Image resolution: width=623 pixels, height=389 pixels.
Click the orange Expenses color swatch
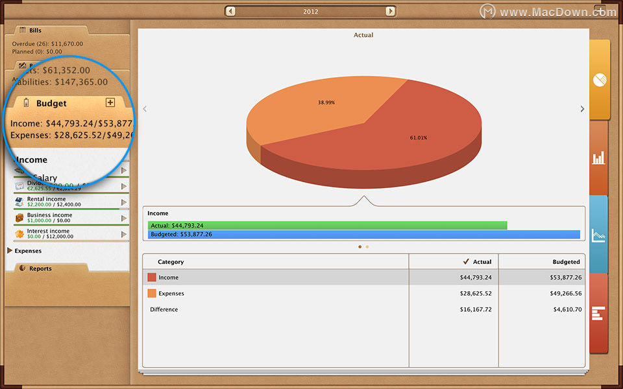coord(152,293)
